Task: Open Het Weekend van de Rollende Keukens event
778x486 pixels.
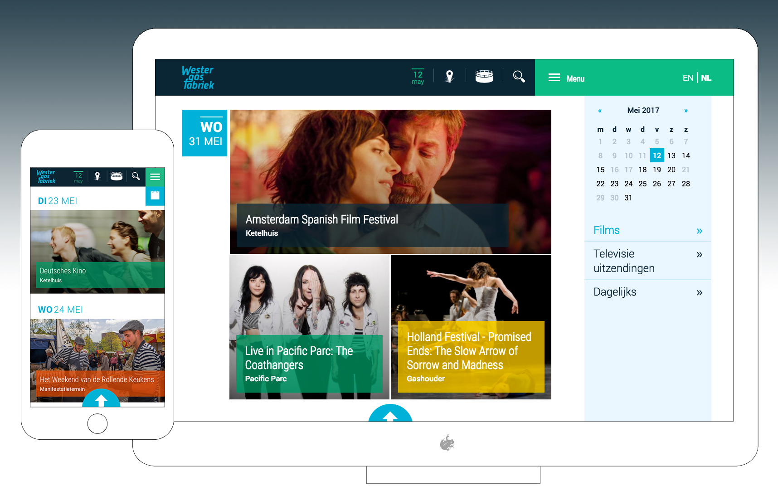Action: pos(97,360)
